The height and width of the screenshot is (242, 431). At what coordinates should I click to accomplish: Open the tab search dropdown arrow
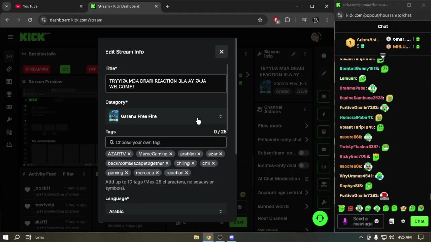[6, 6]
